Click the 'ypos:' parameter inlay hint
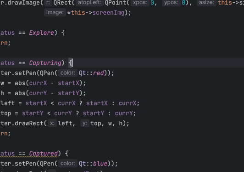244x172 pixels. pos(171,2)
